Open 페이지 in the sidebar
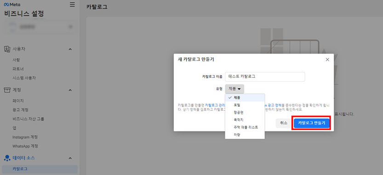 [18, 101]
